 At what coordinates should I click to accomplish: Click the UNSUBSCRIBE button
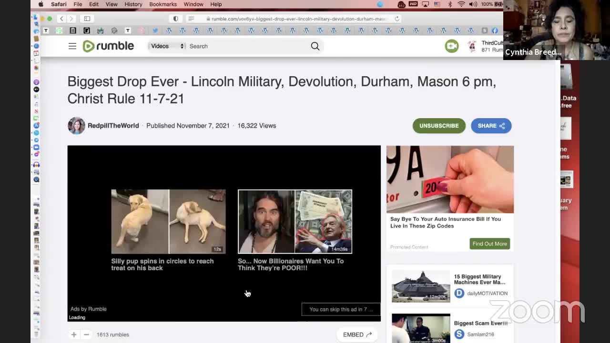439,126
